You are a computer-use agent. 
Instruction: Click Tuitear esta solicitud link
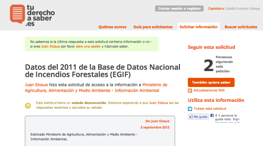210,109
